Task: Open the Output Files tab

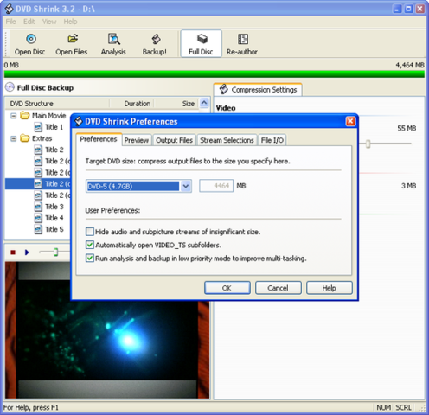Action: coord(174,140)
